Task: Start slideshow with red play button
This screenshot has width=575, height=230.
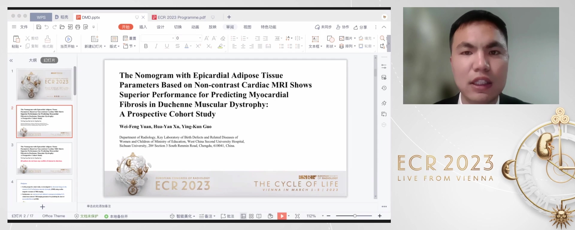Action: [282, 216]
